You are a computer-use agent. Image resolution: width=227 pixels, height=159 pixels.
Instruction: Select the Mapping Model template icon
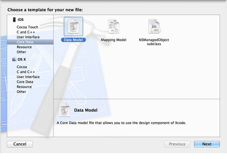tap(114, 26)
